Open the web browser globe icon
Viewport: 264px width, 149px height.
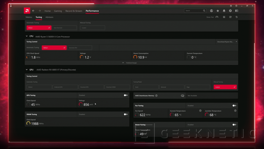211,11
